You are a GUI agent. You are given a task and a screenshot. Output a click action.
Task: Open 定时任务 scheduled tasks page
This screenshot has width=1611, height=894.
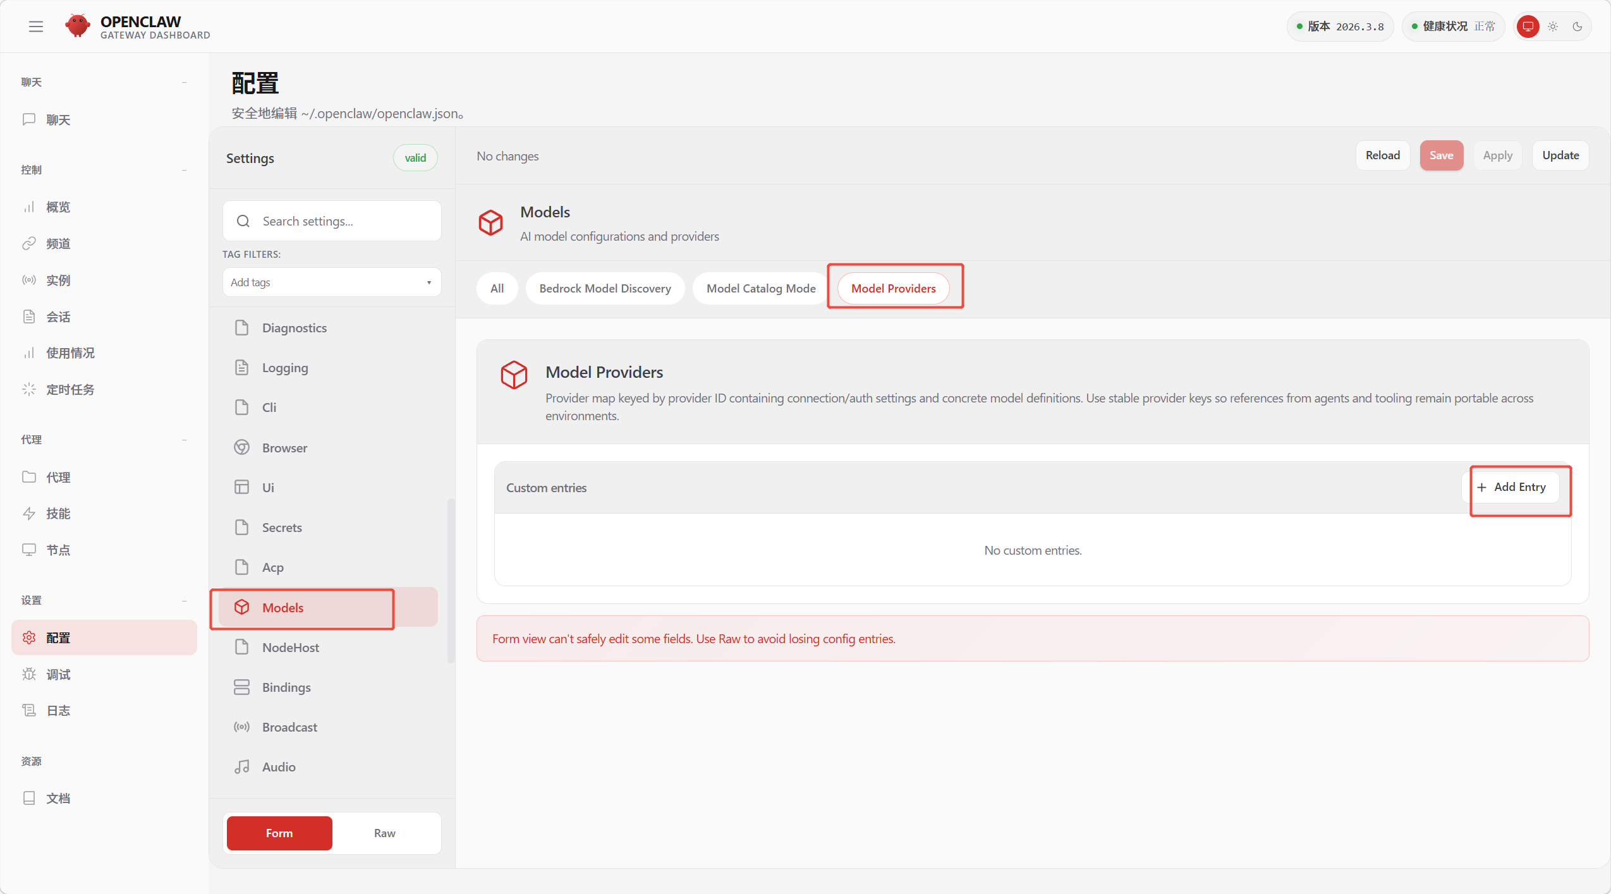point(70,389)
